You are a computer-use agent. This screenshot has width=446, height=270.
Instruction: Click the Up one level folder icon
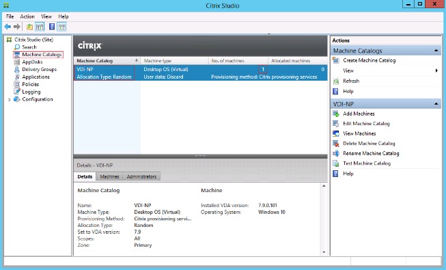(29, 27)
